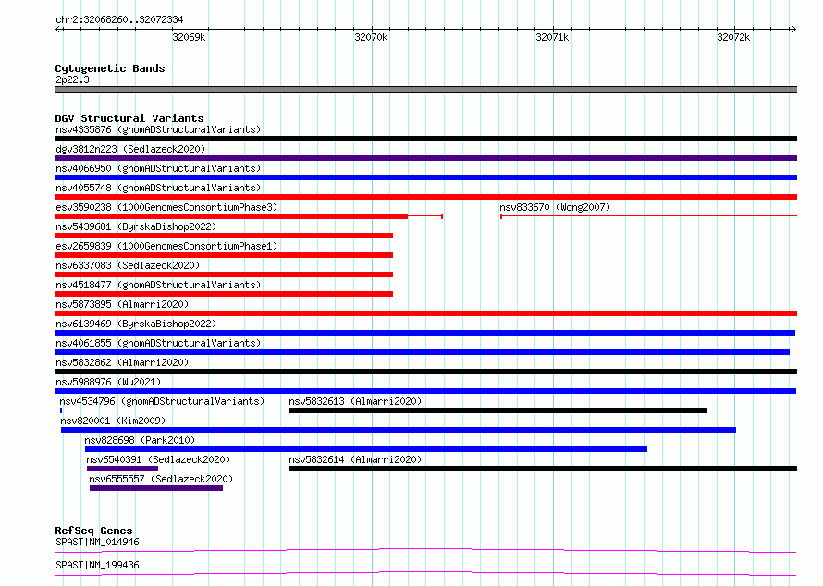Screen dimensions: 823x586
Task: Select variant label nsv5873895 (Almarri2020)
Action: pyautogui.click(x=122, y=304)
